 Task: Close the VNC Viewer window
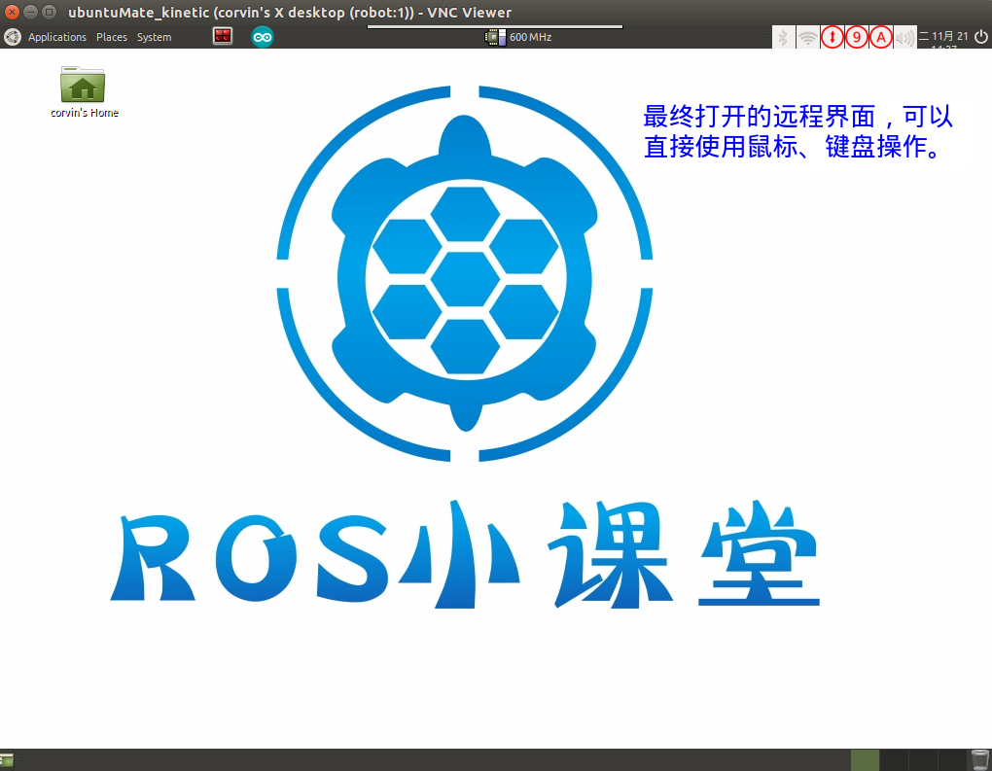point(12,12)
